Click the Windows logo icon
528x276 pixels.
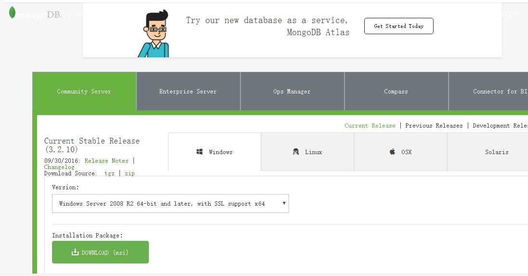pyautogui.click(x=199, y=152)
